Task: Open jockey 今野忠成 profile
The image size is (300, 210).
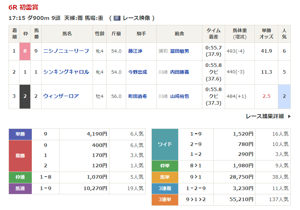Action: point(138,72)
